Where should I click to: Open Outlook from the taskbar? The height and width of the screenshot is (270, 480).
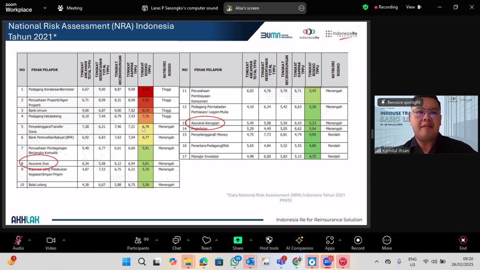[x=250, y=262]
